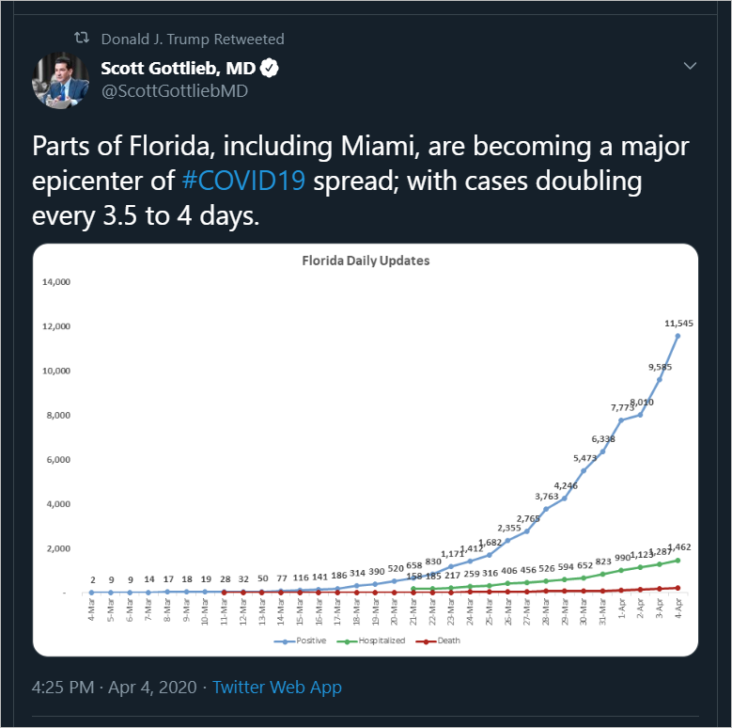Screen dimensions: 732x728
Task: Click the 1,462 hospitalized data point
Action: (x=677, y=561)
